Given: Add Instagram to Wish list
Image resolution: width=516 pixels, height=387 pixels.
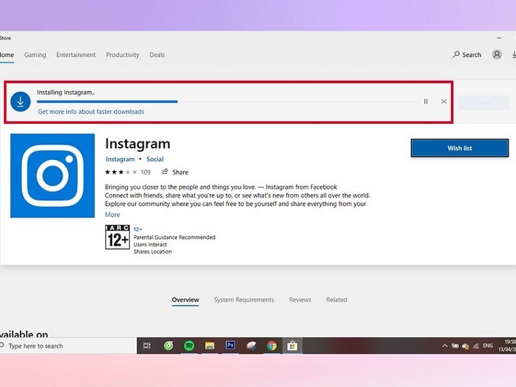Looking at the screenshot, I should [459, 148].
